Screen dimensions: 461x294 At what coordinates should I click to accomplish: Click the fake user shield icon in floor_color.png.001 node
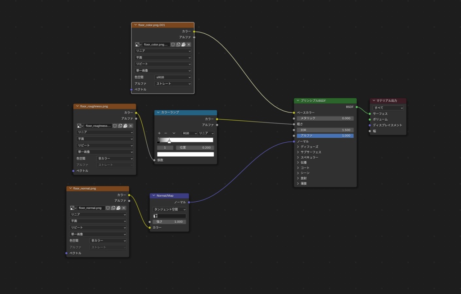173,45
